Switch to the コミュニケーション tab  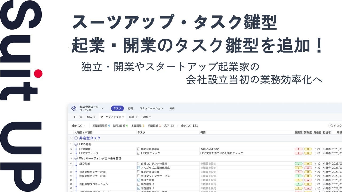151,109
